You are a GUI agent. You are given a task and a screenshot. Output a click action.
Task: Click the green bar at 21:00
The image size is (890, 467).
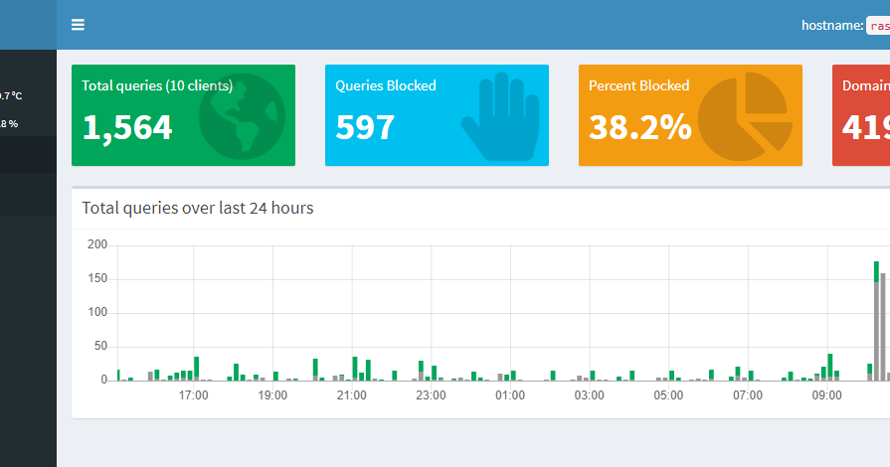coord(355,369)
